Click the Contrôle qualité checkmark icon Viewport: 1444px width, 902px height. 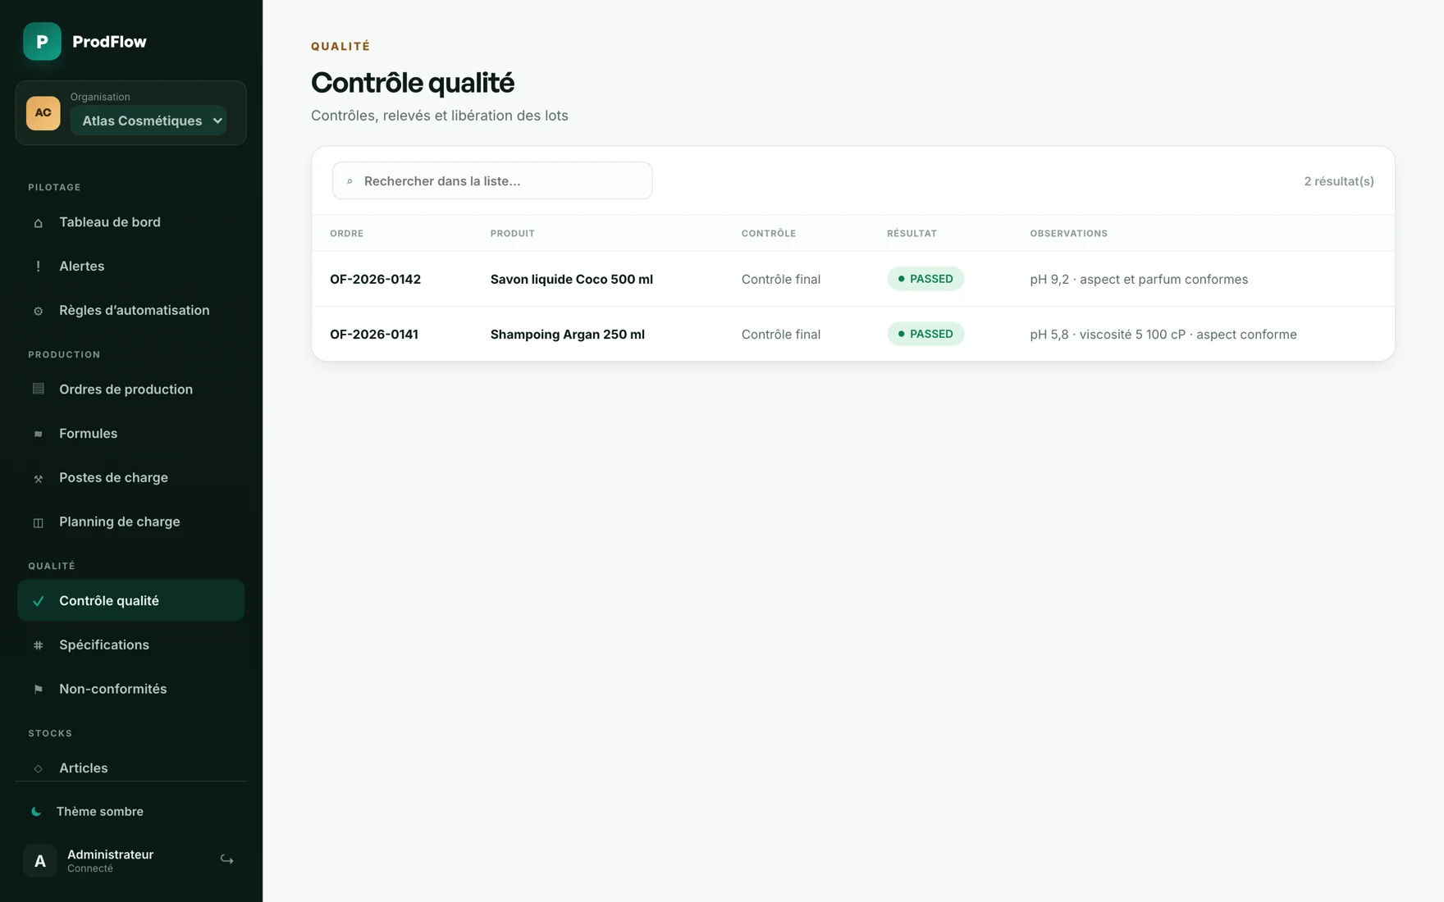[38, 601]
